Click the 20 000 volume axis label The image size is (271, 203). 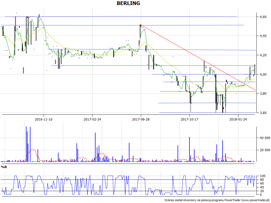coord(265,150)
